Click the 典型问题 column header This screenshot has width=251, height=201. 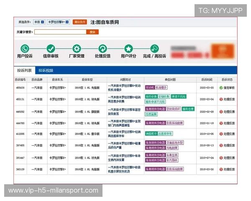(x=170, y=80)
